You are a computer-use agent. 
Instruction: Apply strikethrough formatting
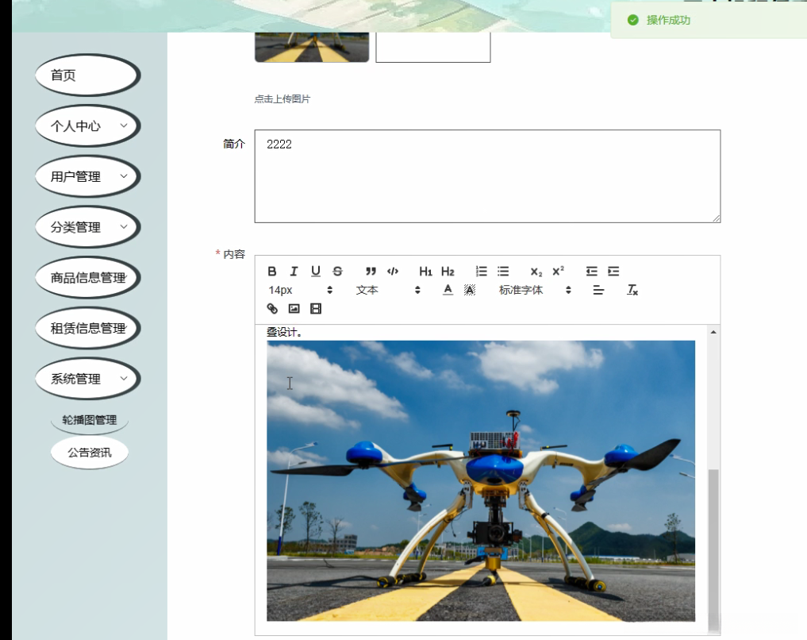pyautogui.click(x=337, y=272)
